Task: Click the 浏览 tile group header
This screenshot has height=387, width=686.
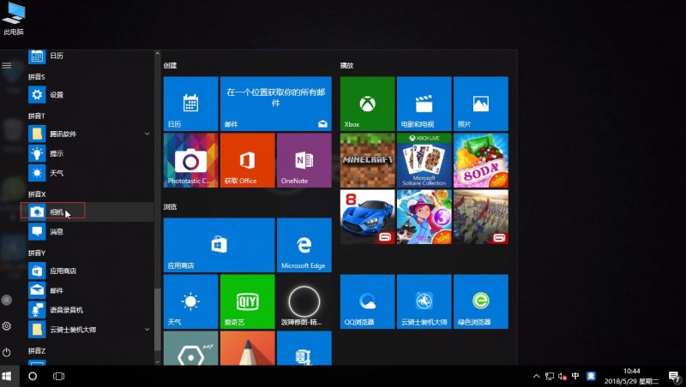Action: coord(170,206)
